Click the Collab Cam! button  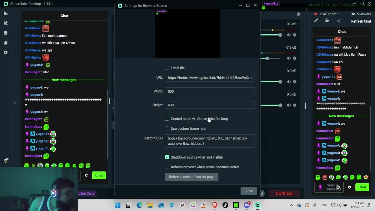pos(86,193)
